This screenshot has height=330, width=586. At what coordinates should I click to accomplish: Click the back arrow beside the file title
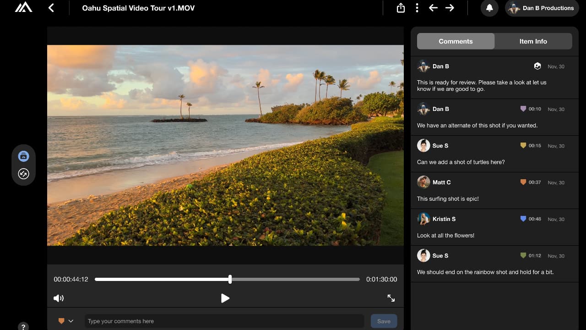click(x=51, y=8)
